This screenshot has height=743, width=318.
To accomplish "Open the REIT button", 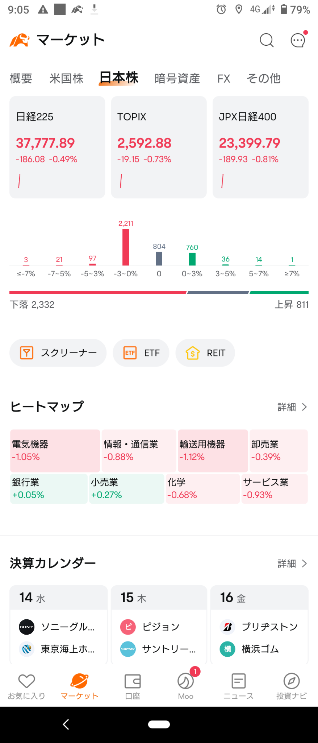I will (x=205, y=353).
